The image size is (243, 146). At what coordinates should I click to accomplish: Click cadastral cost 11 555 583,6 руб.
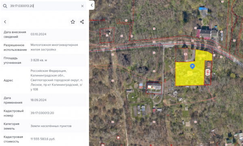pyautogui.click(x=43, y=139)
